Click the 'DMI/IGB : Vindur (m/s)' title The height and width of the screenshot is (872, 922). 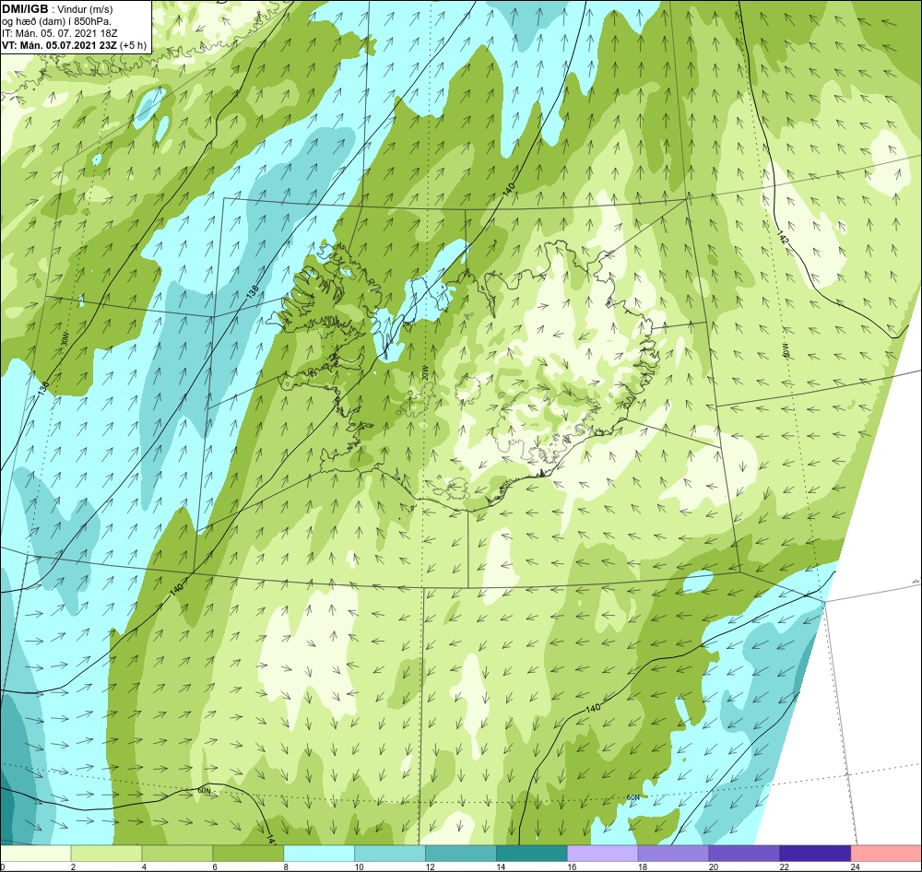coord(57,9)
